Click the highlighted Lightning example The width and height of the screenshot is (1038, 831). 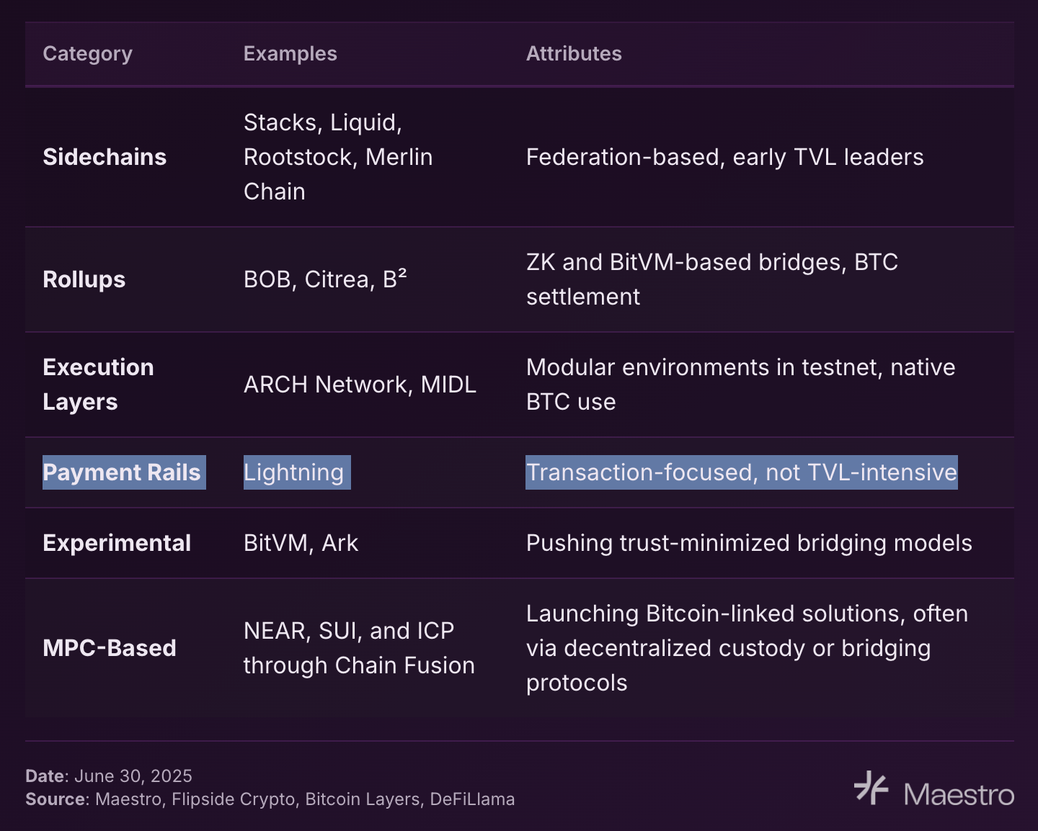pos(296,472)
